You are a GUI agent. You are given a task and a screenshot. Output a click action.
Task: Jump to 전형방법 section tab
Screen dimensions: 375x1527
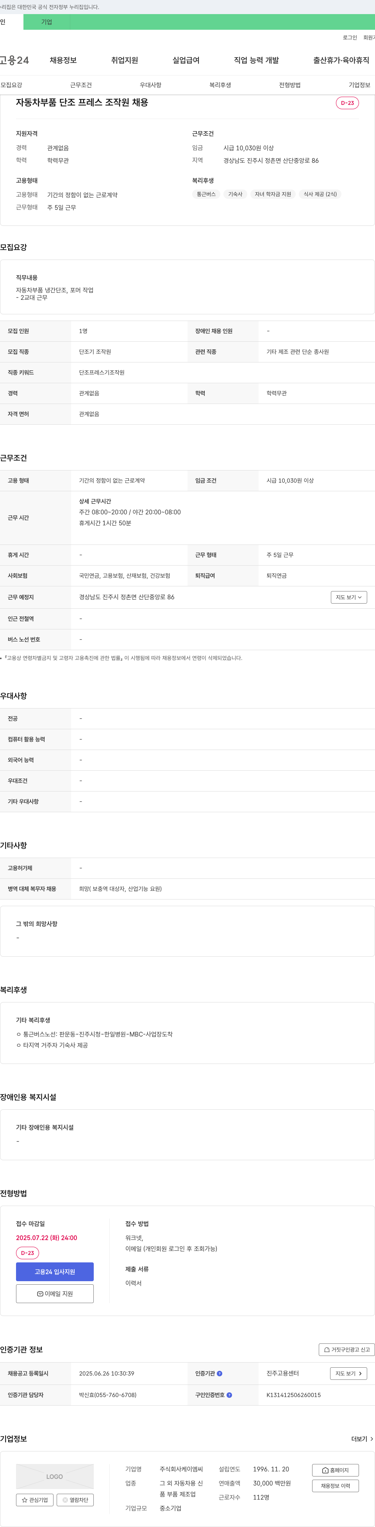290,85
